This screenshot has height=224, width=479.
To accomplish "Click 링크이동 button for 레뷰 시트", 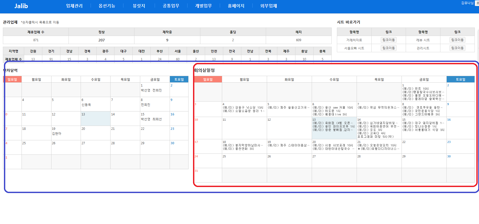I will click(x=457, y=40).
